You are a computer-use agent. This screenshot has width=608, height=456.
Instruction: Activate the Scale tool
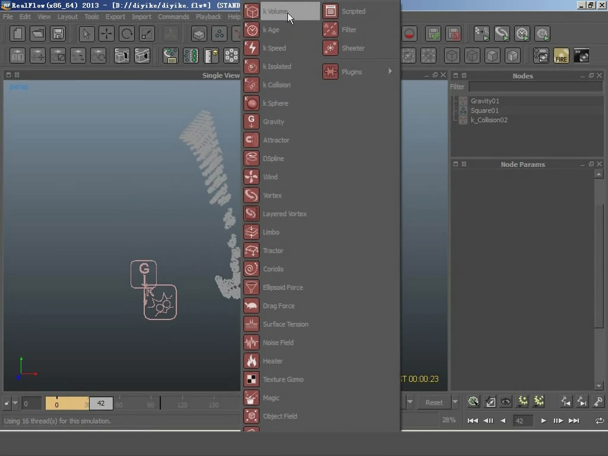[x=147, y=34]
